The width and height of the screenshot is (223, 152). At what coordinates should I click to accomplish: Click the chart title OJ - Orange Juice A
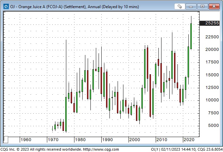point(74,7)
